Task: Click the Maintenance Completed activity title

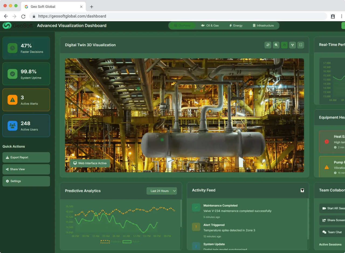Action: 220,206
